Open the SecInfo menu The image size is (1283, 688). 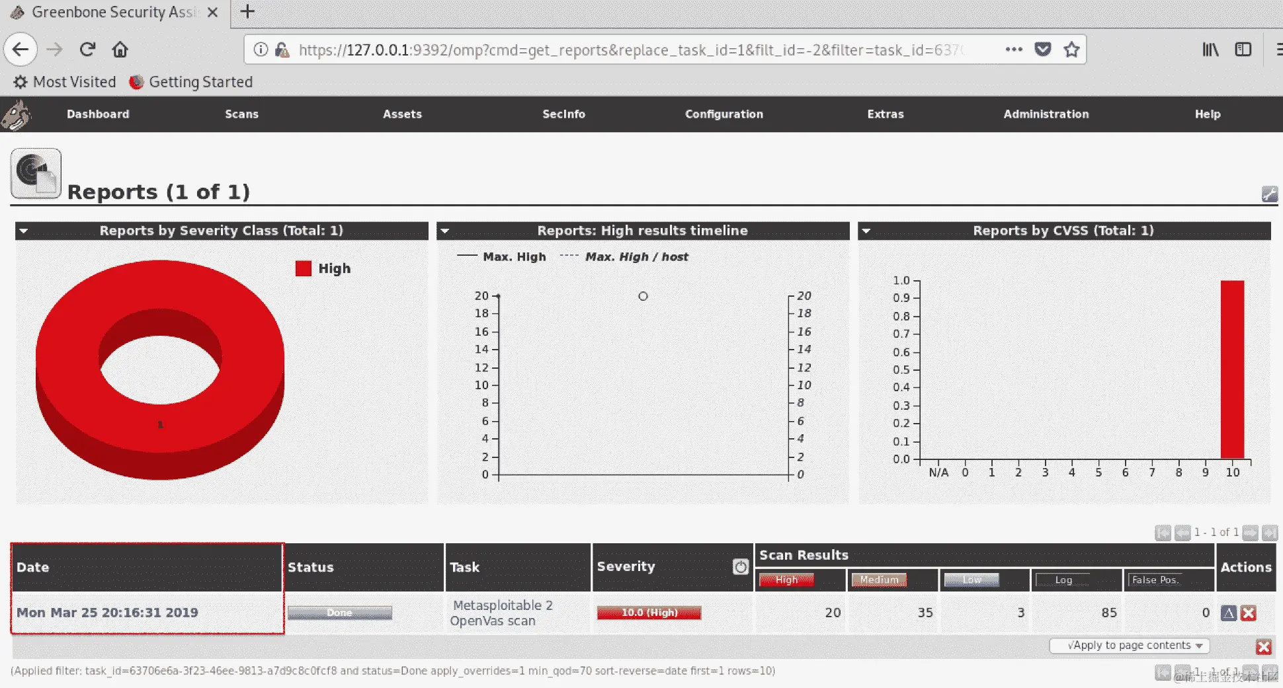tap(563, 114)
